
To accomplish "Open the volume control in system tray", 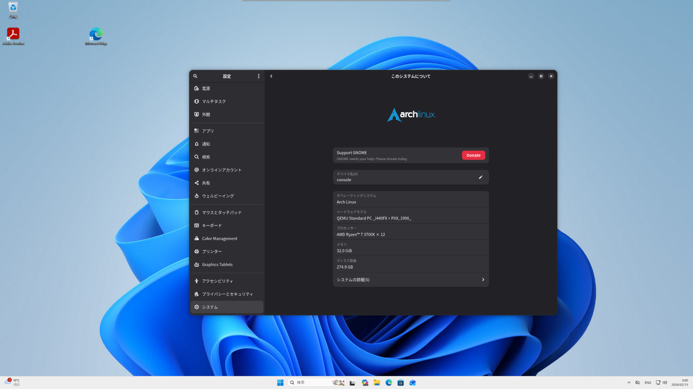I will pos(665,383).
